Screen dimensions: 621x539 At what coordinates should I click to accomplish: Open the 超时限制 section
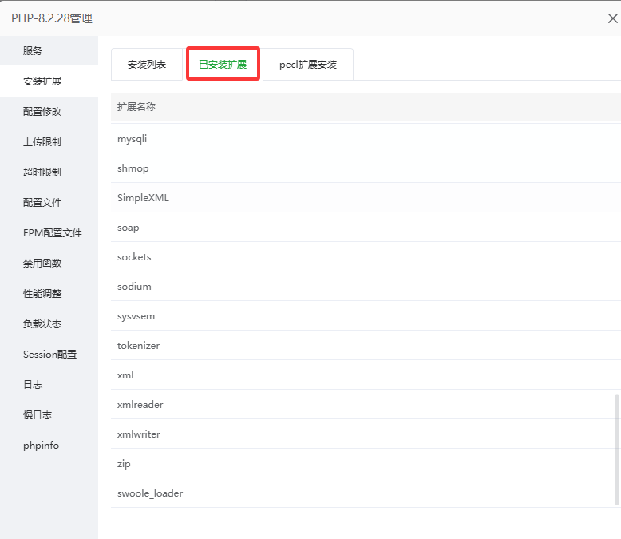(x=42, y=172)
